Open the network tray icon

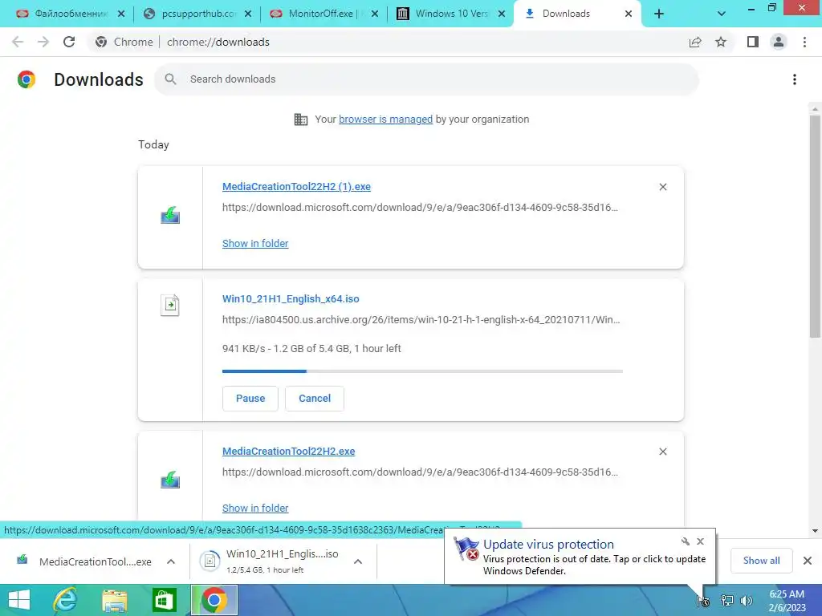click(x=726, y=601)
